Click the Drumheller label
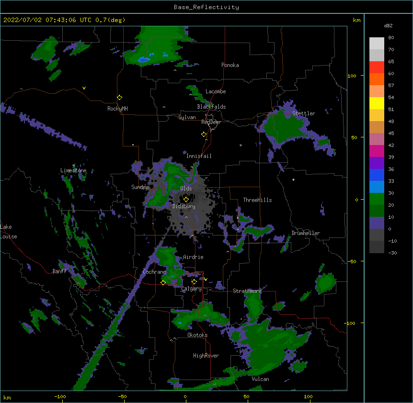The image size is (413, 403). (306, 233)
